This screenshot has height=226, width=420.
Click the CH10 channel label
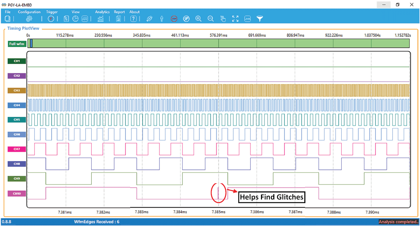click(x=17, y=194)
